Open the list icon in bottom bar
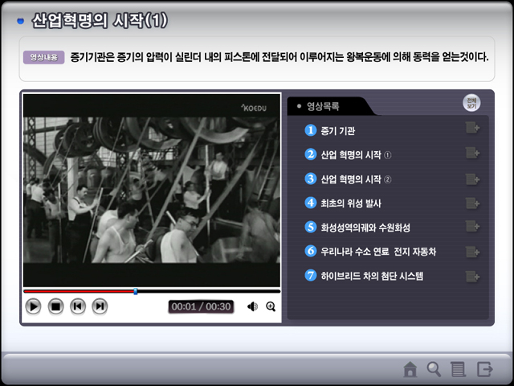The height and width of the screenshot is (386, 514). [x=458, y=369]
